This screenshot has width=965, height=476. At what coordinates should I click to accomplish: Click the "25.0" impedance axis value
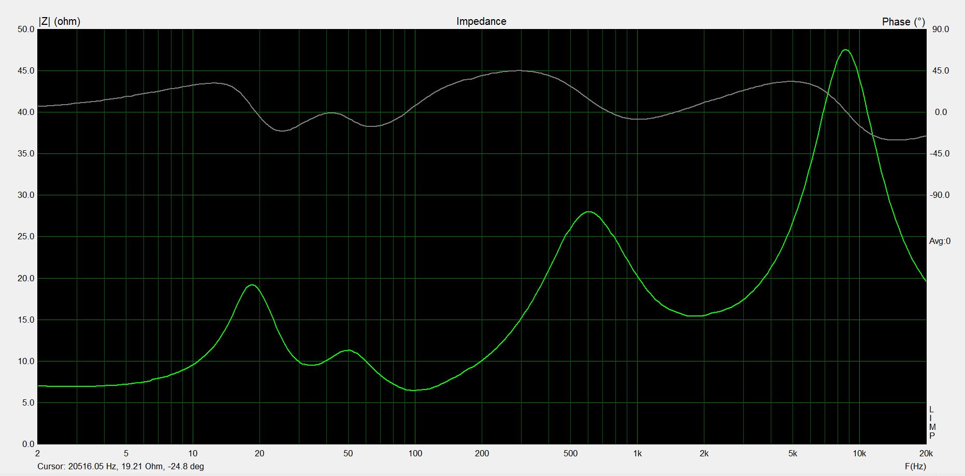[26, 237]
